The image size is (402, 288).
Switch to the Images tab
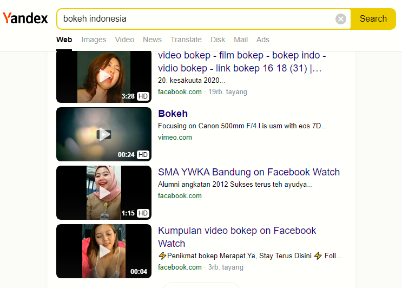click(x=94, y=40)
